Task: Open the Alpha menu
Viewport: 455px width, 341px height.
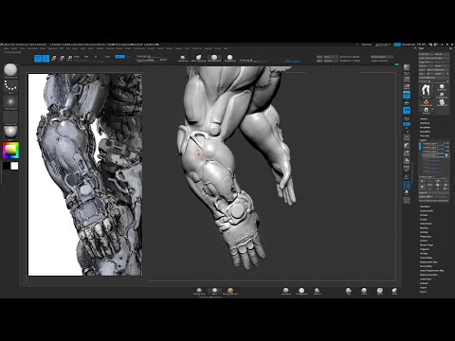Action: pos(6,48)
